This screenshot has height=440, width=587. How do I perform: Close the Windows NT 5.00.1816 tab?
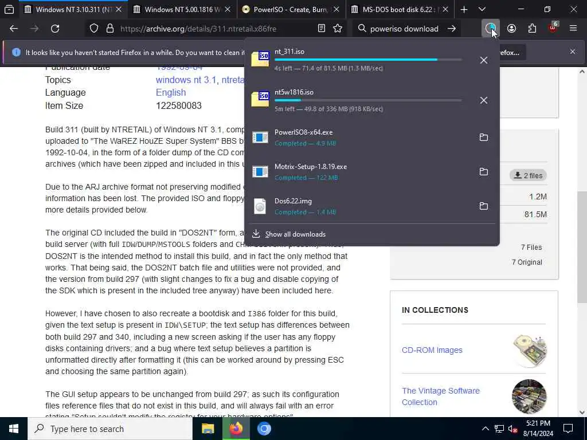click(x=228, y=9)
